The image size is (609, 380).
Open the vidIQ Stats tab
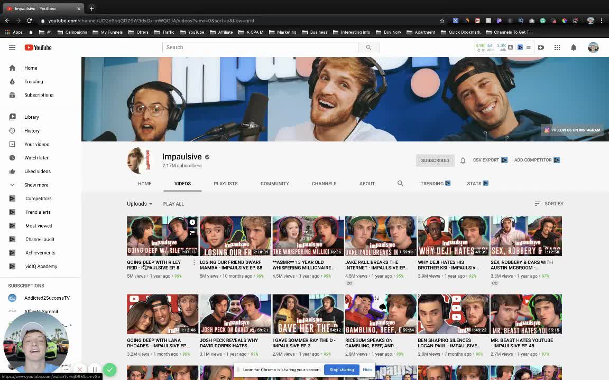477,184
